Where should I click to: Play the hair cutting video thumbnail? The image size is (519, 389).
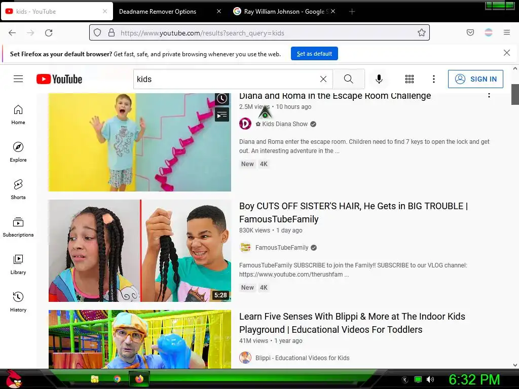pos(140,251)
